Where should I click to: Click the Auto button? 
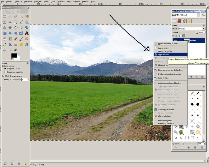(203, 15)
